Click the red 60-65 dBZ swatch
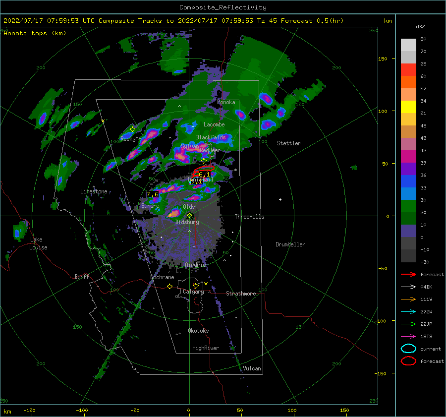The width and height of the screenshot is (446, 417). [408, 70]
